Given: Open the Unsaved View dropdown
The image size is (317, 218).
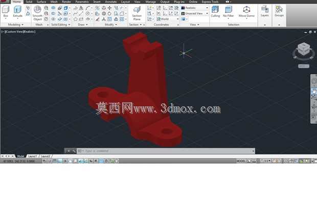Looking at the screenshot, I should pos(195,14).
